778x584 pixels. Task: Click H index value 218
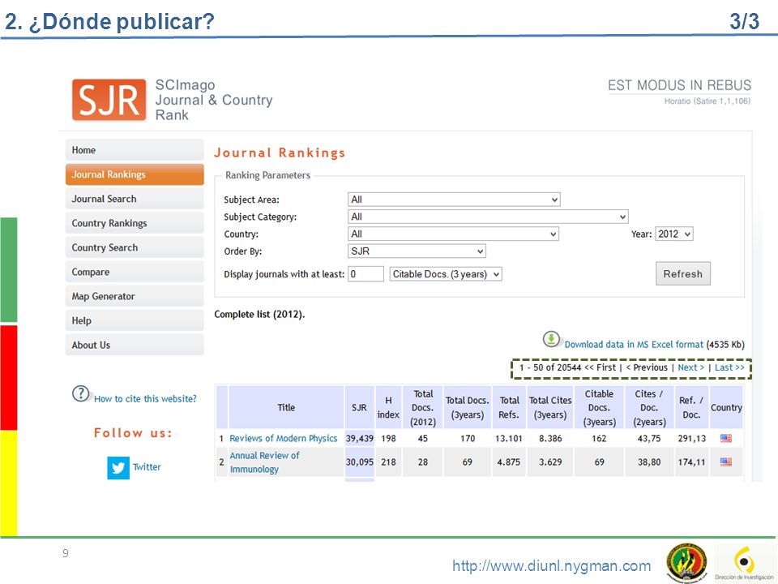[388, 462]
